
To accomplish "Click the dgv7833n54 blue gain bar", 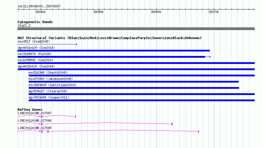I will pyautogui.click(x=142, y=100).
